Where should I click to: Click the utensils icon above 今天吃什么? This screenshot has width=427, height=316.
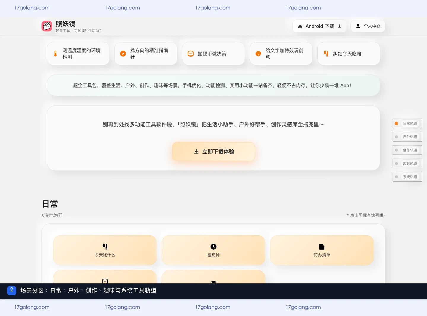pos(105,247)
